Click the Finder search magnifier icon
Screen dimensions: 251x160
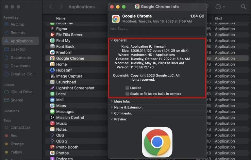pos(243,7)
